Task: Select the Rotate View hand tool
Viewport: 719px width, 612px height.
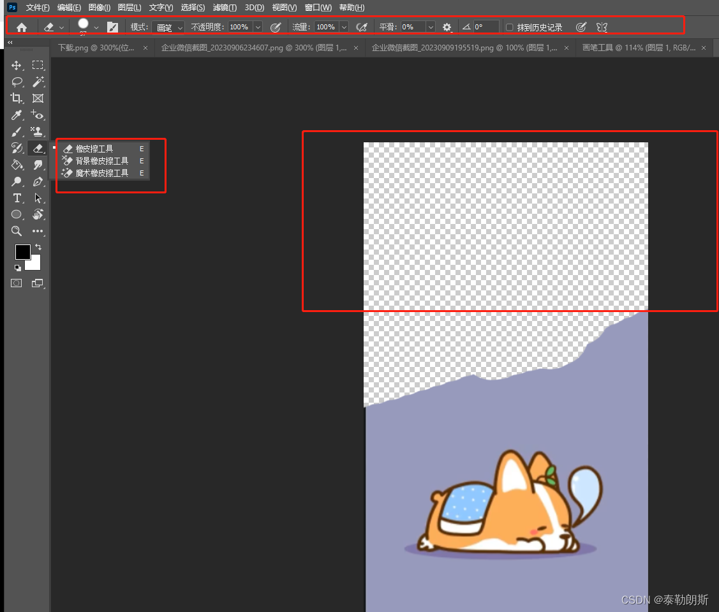Action: click(x=38, y=214)
